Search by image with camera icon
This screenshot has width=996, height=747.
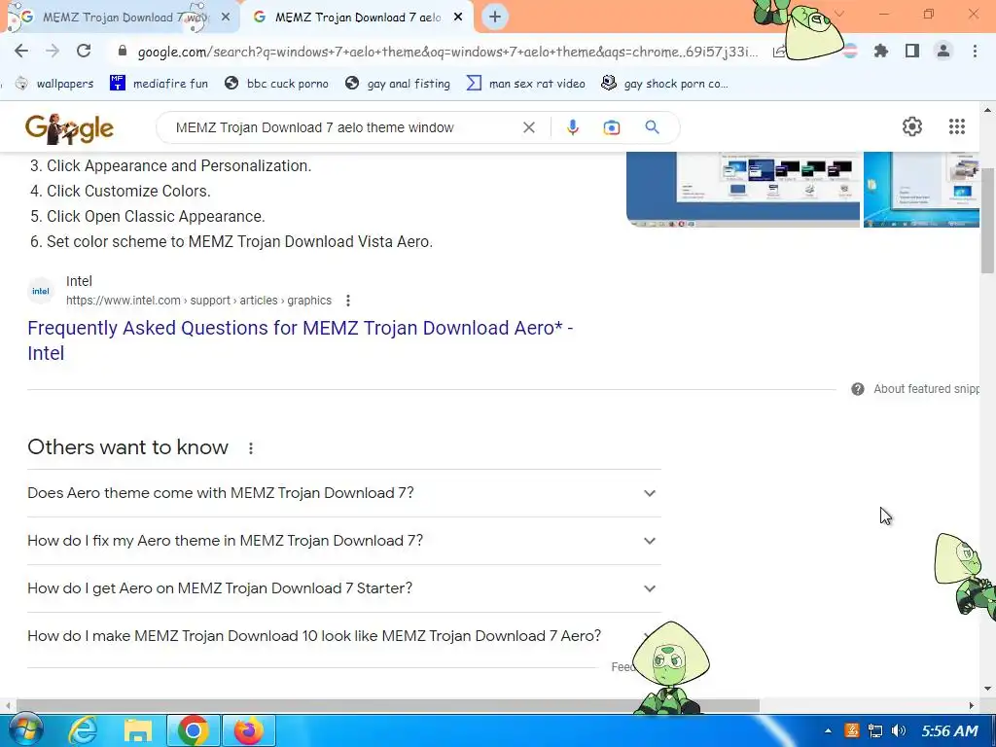coord(611,127)
